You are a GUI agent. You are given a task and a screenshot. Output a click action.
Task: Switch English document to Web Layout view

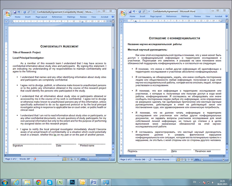pos(71,159)
